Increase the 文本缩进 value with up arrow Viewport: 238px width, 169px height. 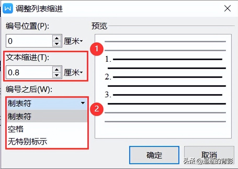[x=57, y=69]
